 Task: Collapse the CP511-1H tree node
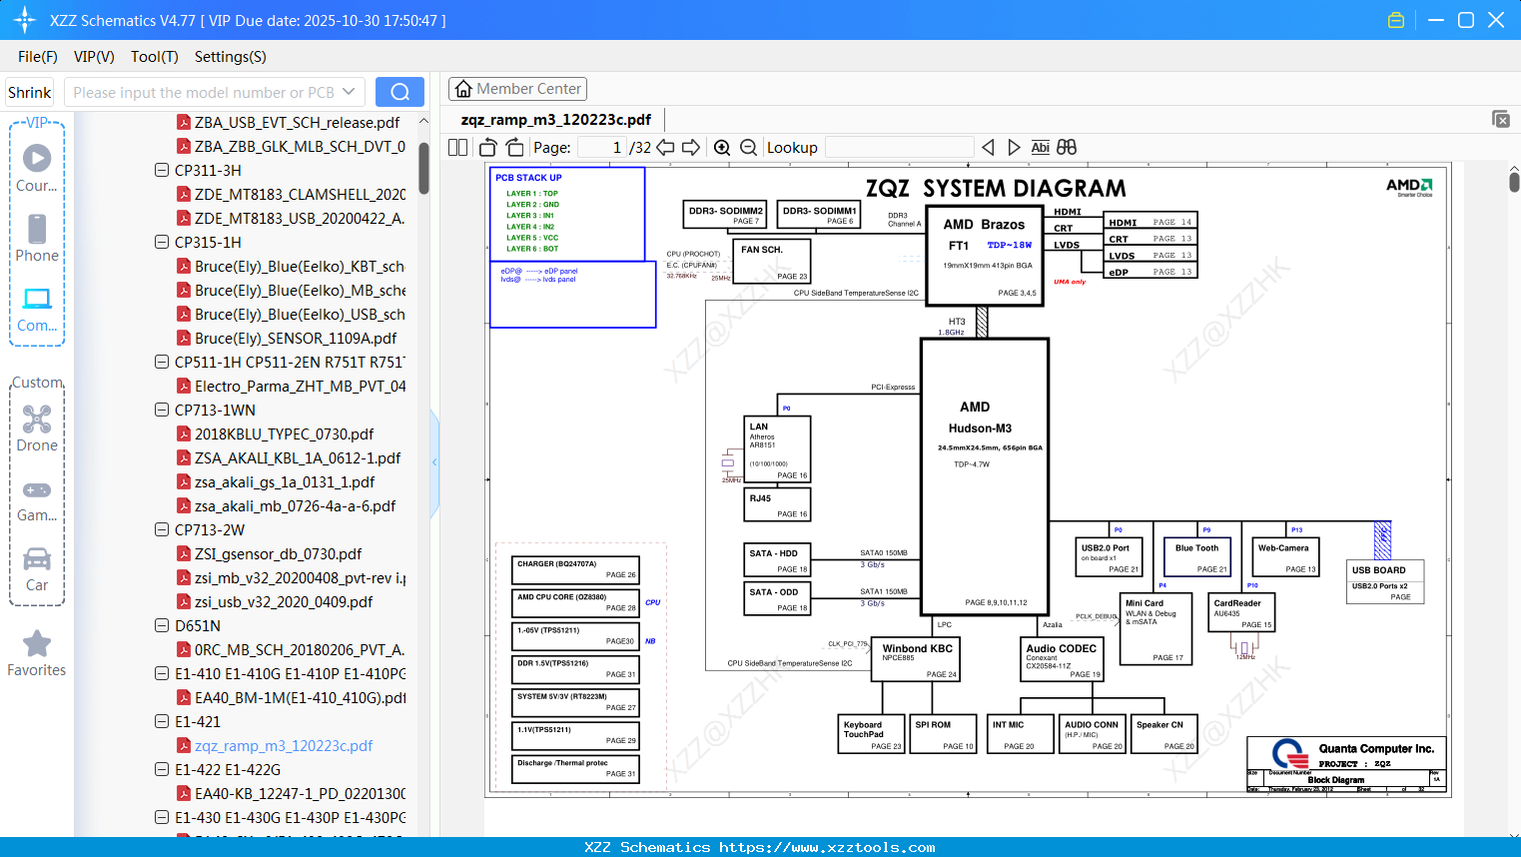[162, 362]
